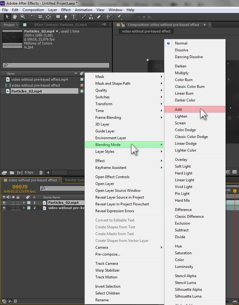Click the Project panel search field
This screenshot has height=305, width=239.
(56, 65)
